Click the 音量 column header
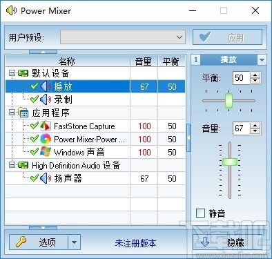The width and height of the screenshot is (272, 259). tap(144, 61)
